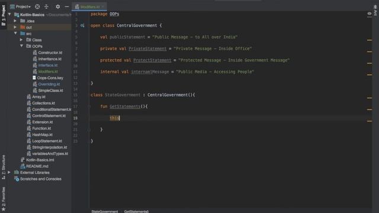Screen dimensions: 379x213
Task: Click internamlMessage identifier in code
Action: click(150, 72)
